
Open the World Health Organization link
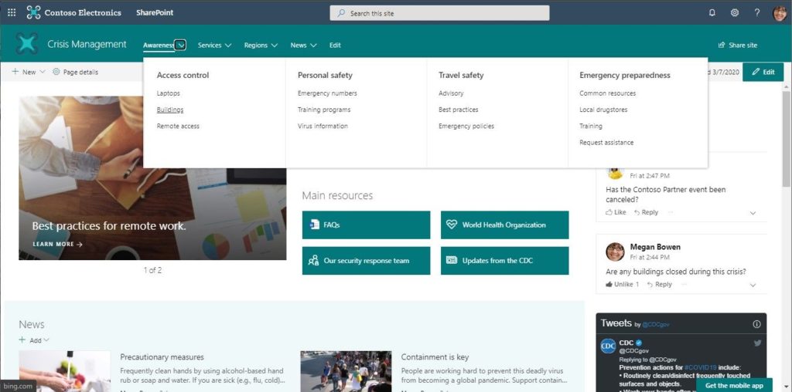pyautogui.click(x=504, y=225)
